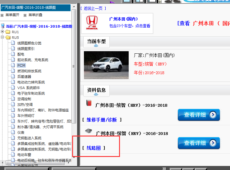Click 查看详细 button for 线路图

[199, 143]
